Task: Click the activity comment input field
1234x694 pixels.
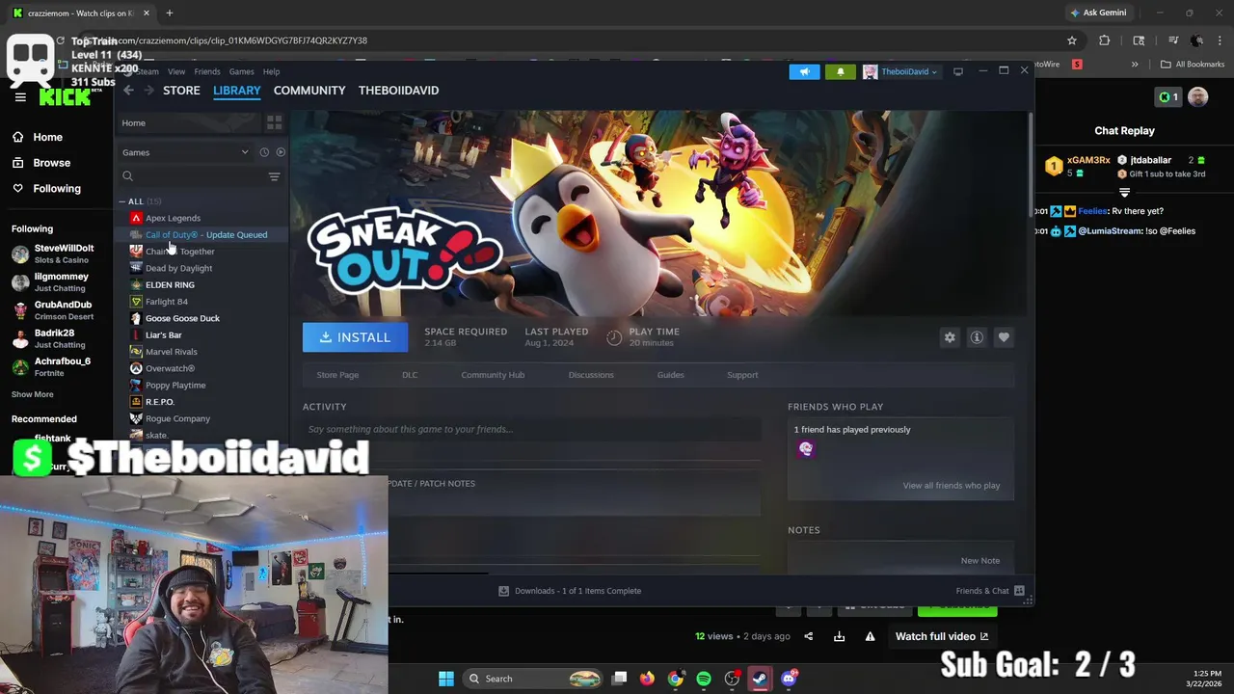Action: pyautogui.click(x=531, y=429)
